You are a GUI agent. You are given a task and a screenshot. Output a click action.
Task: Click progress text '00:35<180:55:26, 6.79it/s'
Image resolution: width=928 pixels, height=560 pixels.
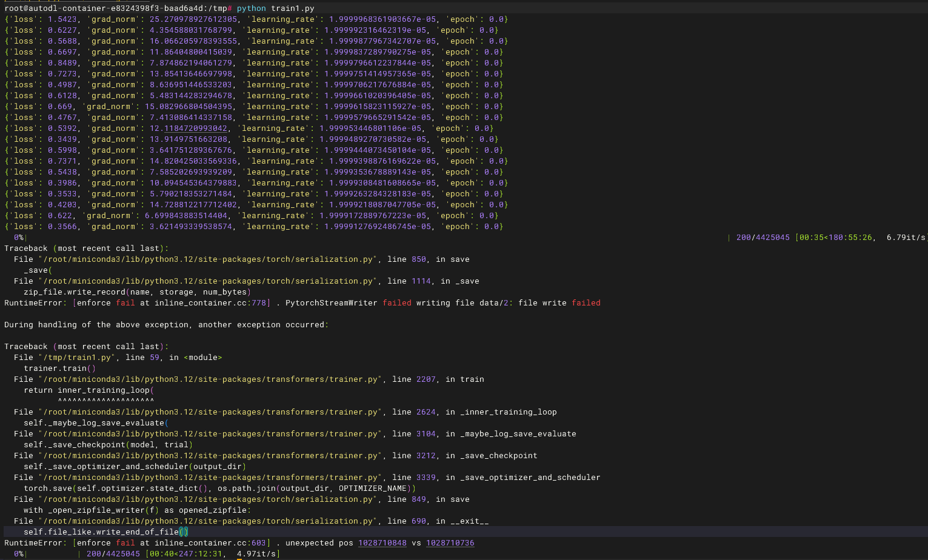pyautogui.click(x=863, y=238)
